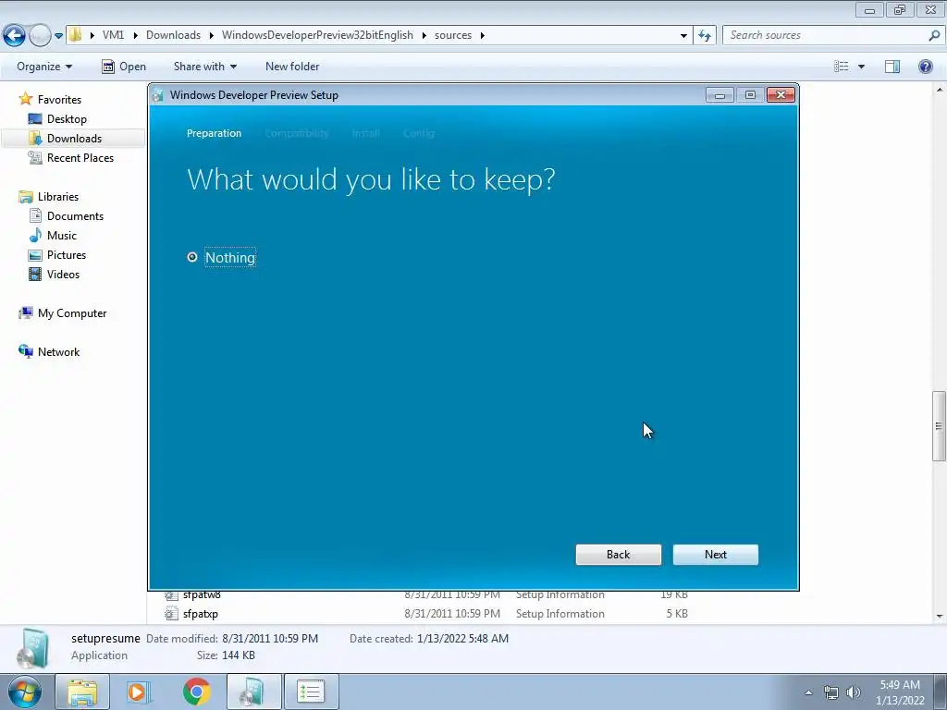Viewport: 947px width, 710px height.
Task: Expand the view options dropdown arrow
Action: 861,67
